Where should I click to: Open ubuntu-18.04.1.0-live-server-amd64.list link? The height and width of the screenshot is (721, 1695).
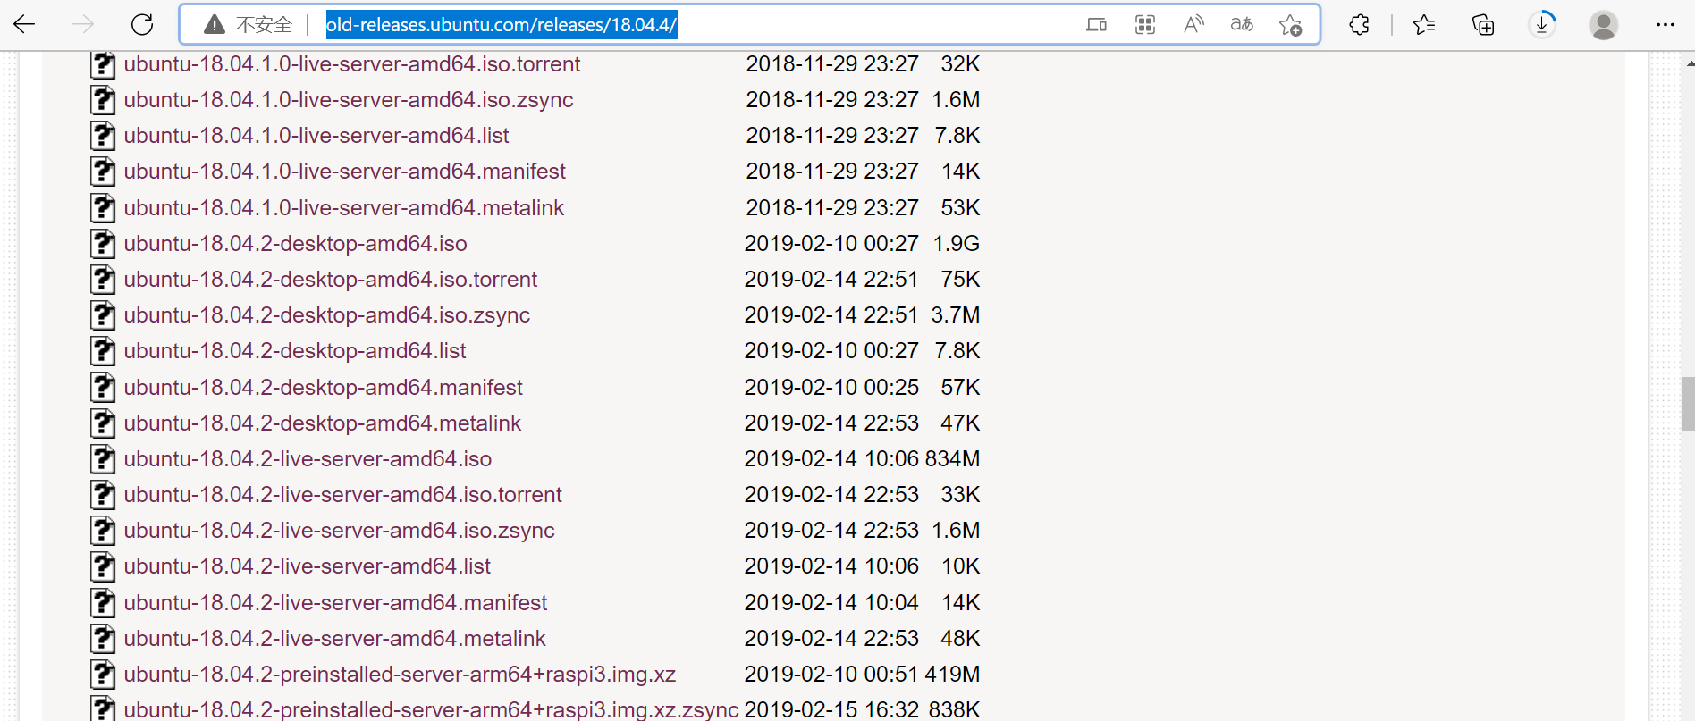click(316, 136)
